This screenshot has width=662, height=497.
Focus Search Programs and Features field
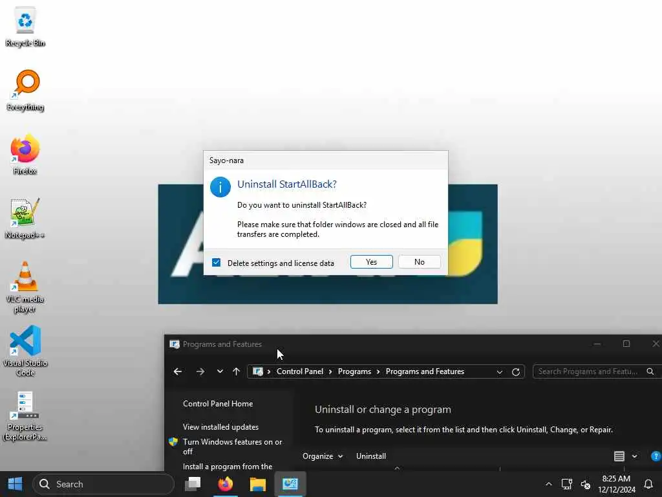tap(596, 371)
